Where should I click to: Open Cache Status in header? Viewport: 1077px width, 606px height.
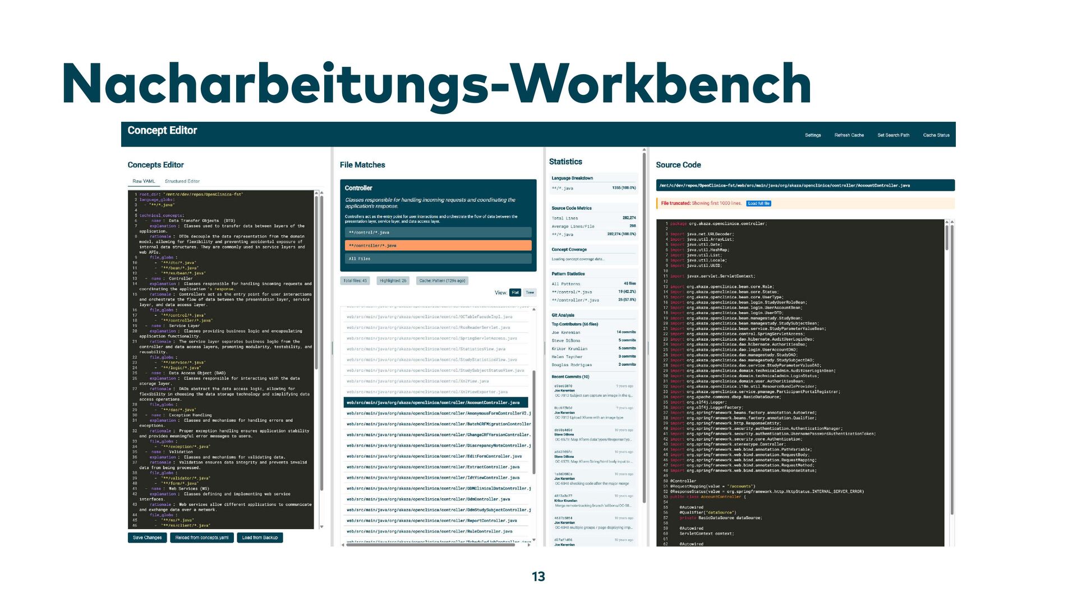click(936, 135)
